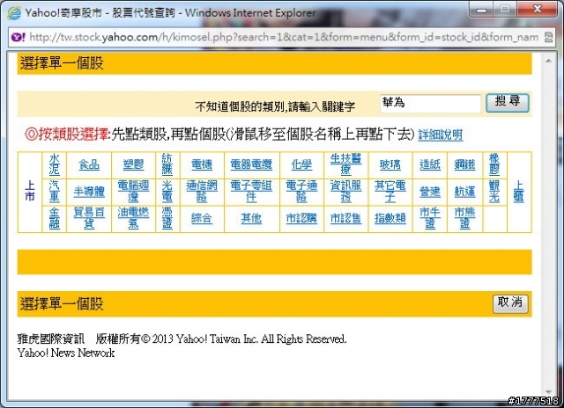Viewport: 564px width, 408px height.
Task: Select the 電機 electrical machinery category
Action: [202, 164]
